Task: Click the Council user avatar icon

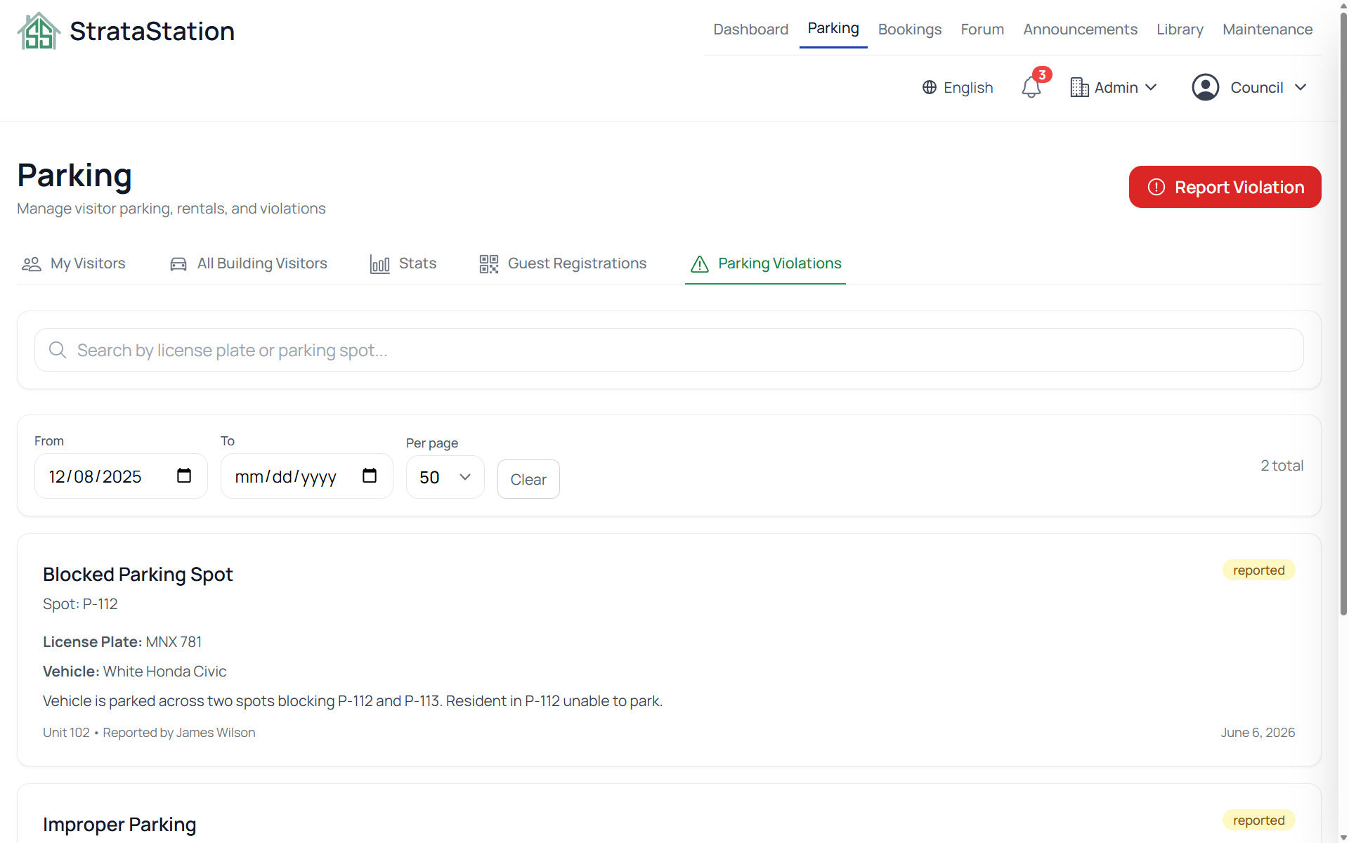Action: (x=1206, y=87)
